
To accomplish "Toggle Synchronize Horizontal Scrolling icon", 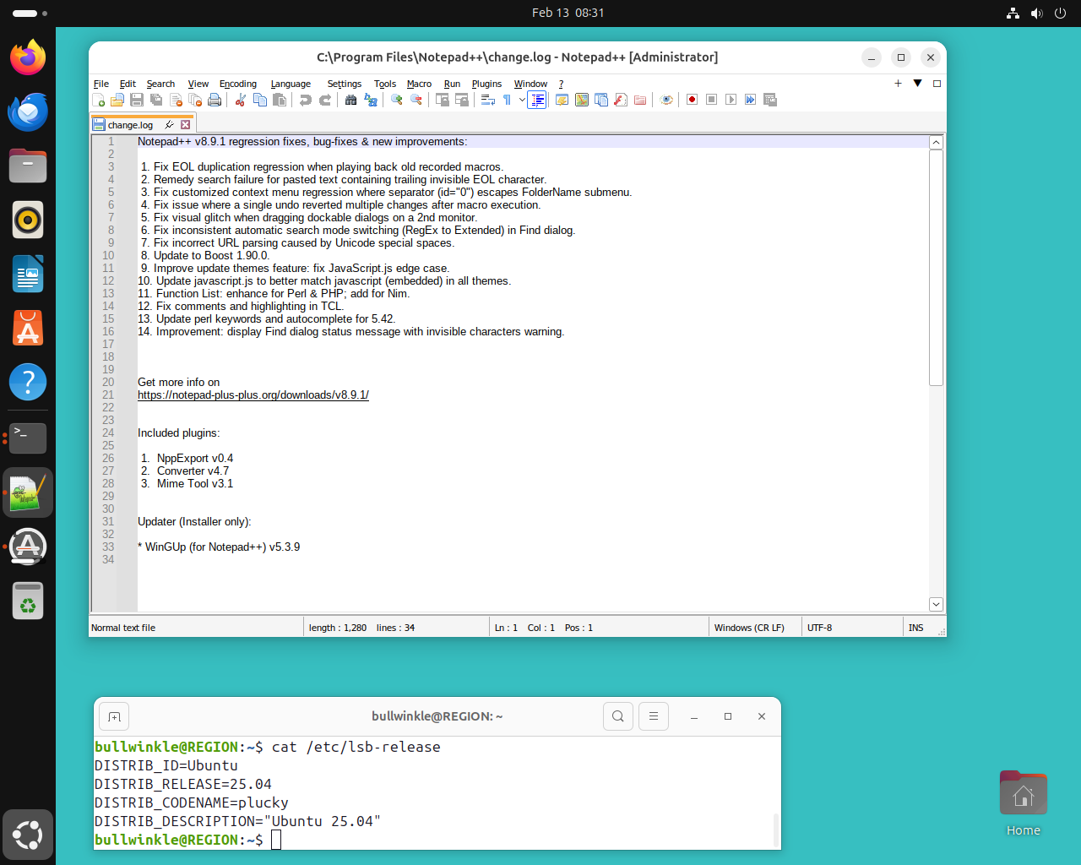I will [462, 100].
